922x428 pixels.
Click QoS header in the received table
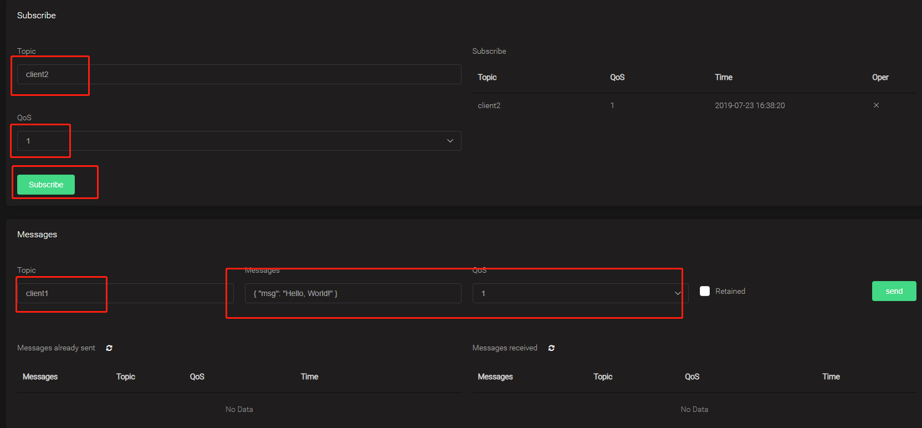point(692,376)
